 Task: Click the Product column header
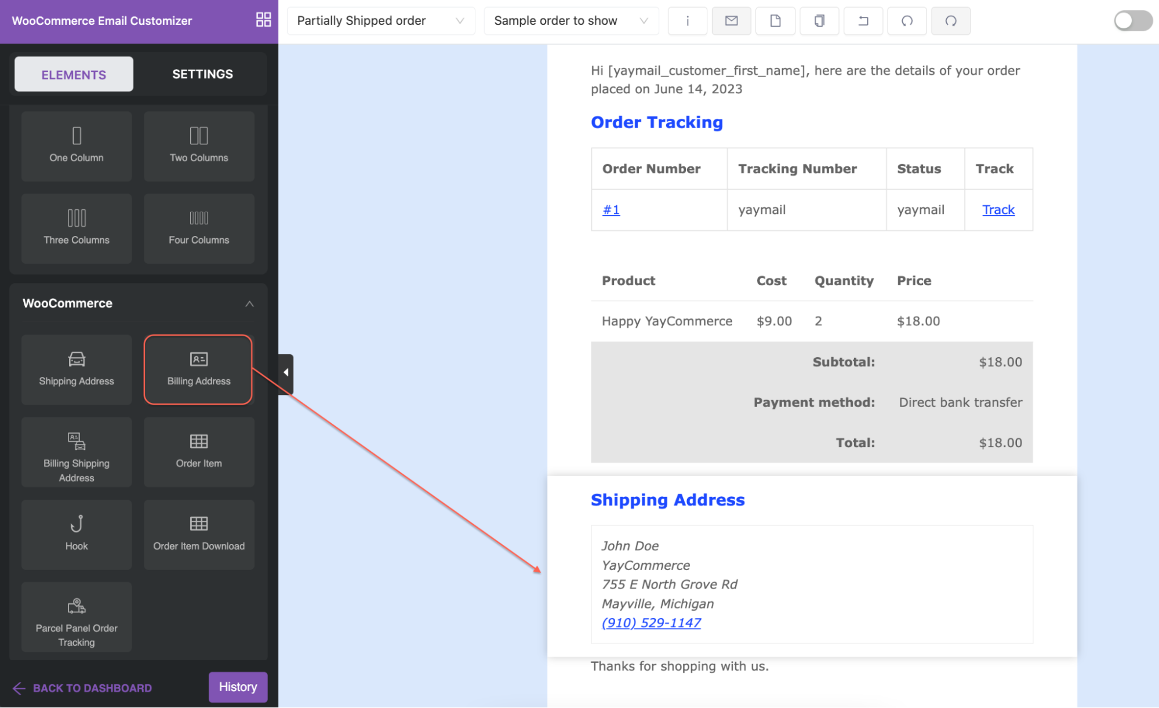pos(628,281)
